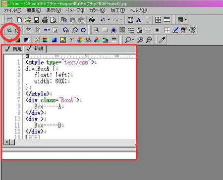
Task: Open file with the folder icon
Action: click(x=28, y=20)
